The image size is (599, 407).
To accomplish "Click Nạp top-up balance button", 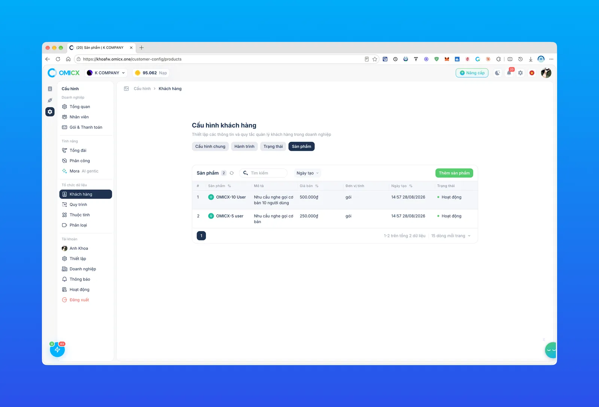I will coord(163,73).
